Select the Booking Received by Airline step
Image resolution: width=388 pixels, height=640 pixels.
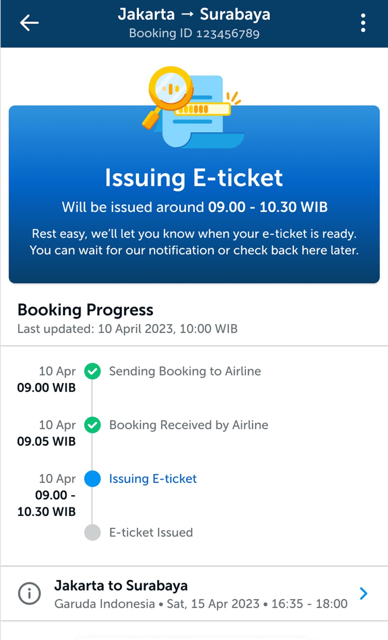tap(189, 425)
